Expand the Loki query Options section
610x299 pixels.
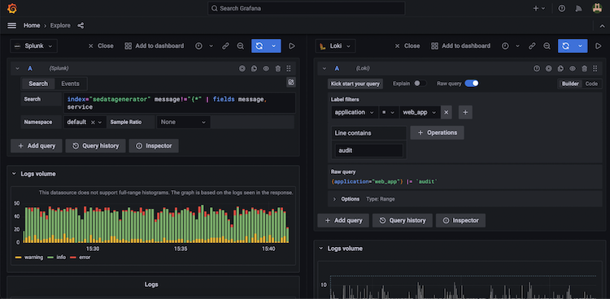(x=334, y=199)
